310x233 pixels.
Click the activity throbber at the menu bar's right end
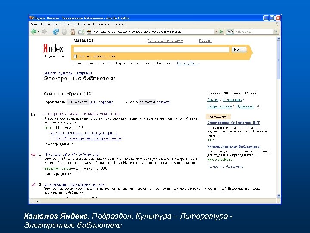[x=278, y=24]
